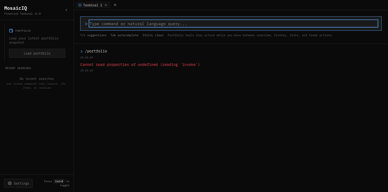388x192 pixels.
Task: Click the prompt arrow next to /portfolio
Action: point(82,52)
